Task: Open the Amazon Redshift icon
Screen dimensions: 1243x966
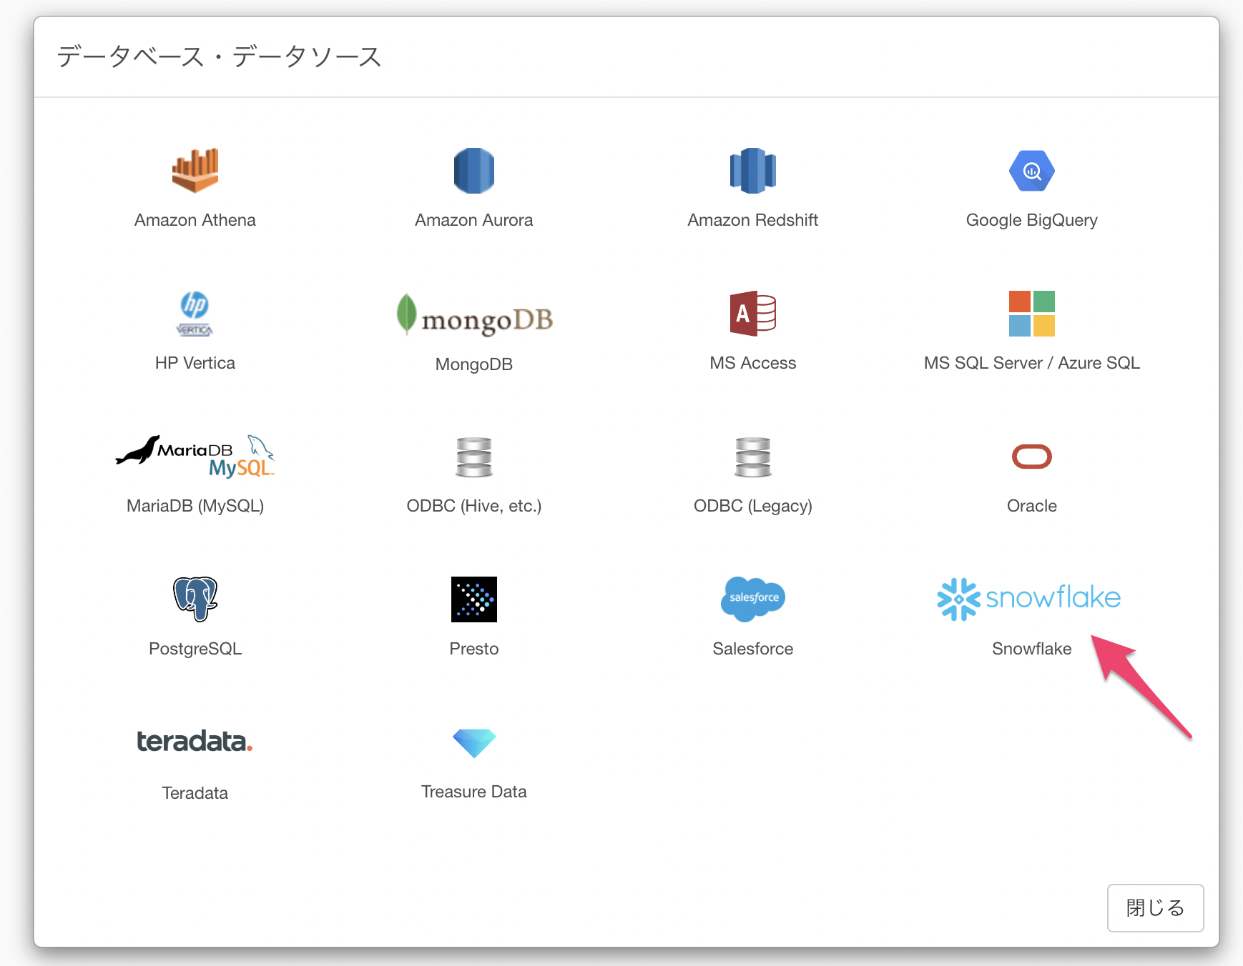Action: 753,171
